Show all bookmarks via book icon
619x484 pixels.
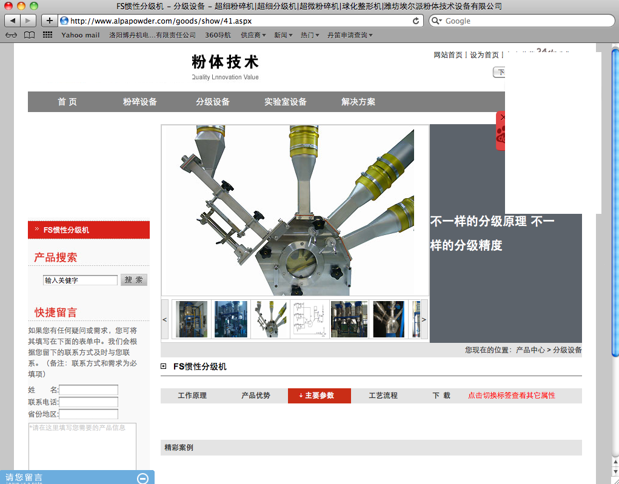coord(29,35)
